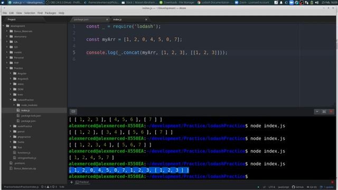Change the JavaScript grammar selector

(283, 187)
